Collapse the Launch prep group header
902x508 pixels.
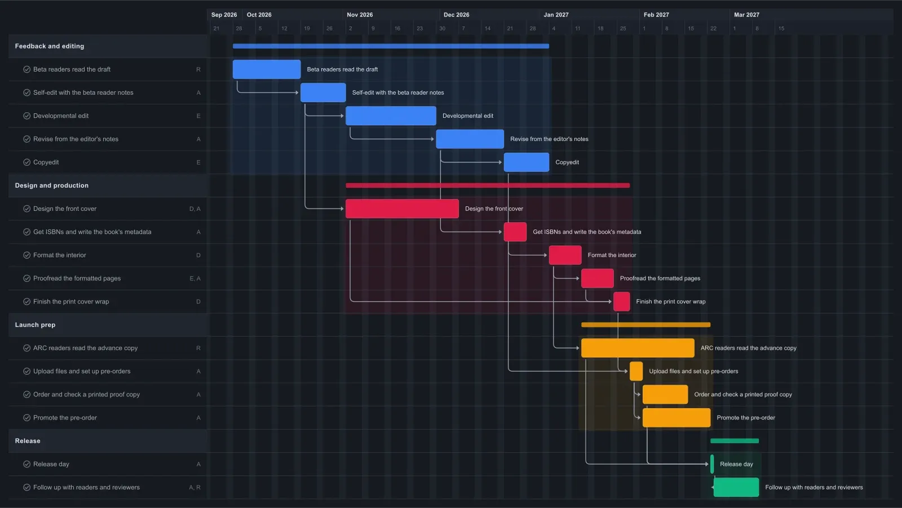pos(108,325)
